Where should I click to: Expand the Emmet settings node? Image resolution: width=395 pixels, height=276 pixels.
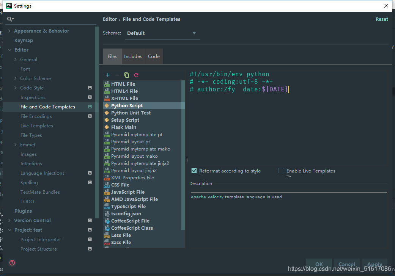click(15, 145)
